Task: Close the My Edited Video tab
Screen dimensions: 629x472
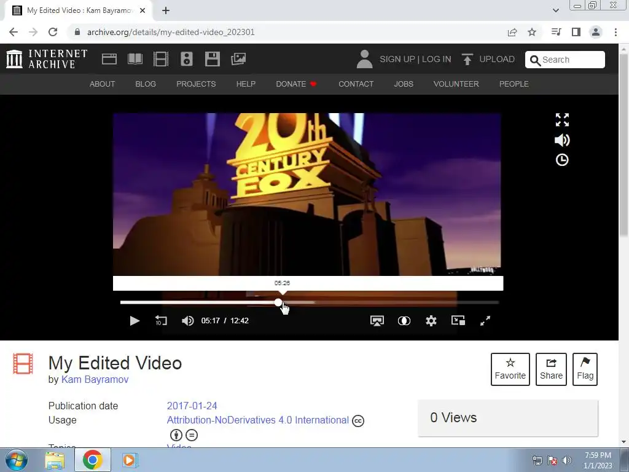Action: pos(143,10)
